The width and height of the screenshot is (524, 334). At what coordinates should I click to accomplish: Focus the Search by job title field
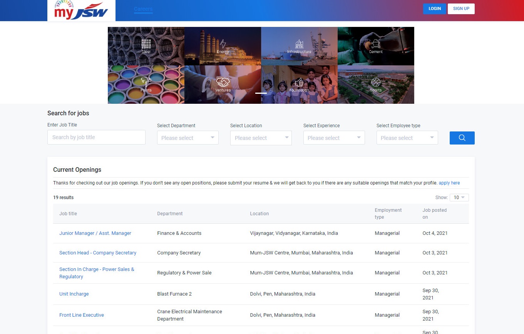96,137
